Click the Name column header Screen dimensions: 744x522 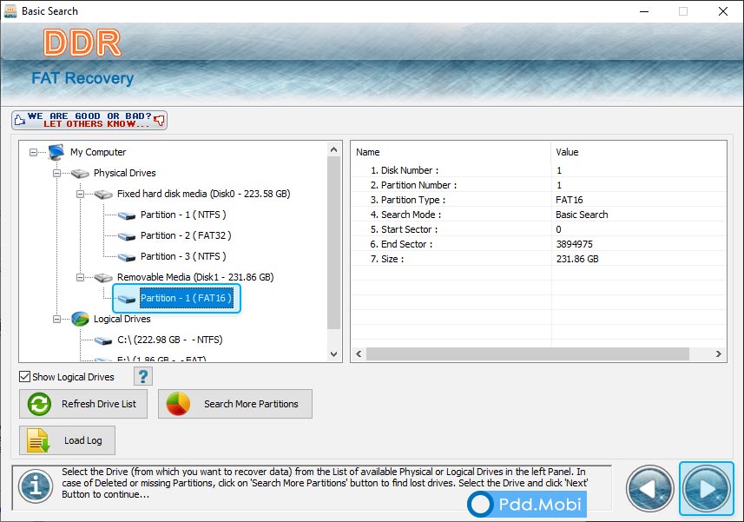coord(451,152)
